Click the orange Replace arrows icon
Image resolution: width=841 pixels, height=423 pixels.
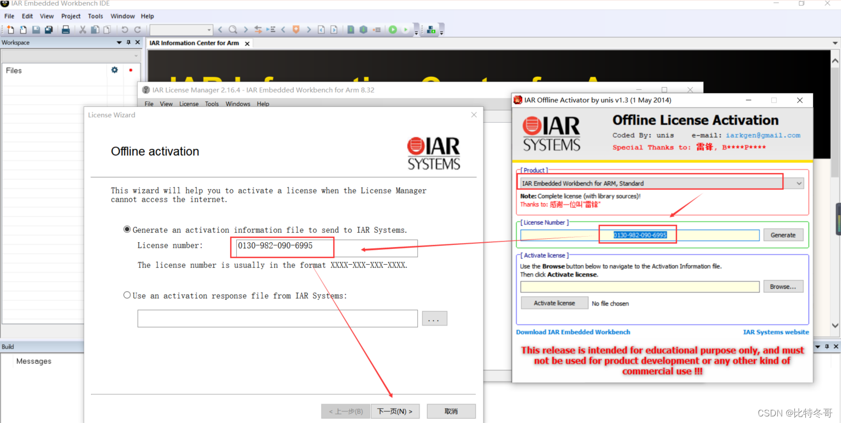pyautogui.click(x=258, y=30)
